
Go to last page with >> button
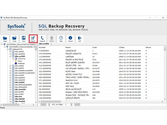77,105
